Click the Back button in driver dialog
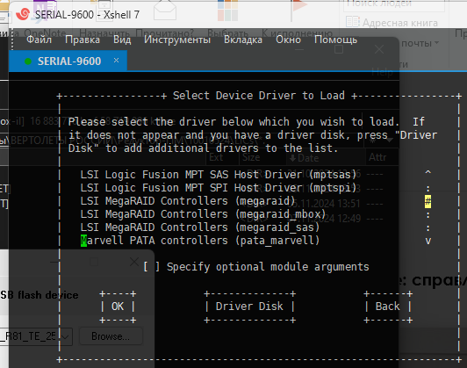Image resolution: width=467 pixels, height=368 pixels. [388, 307]
